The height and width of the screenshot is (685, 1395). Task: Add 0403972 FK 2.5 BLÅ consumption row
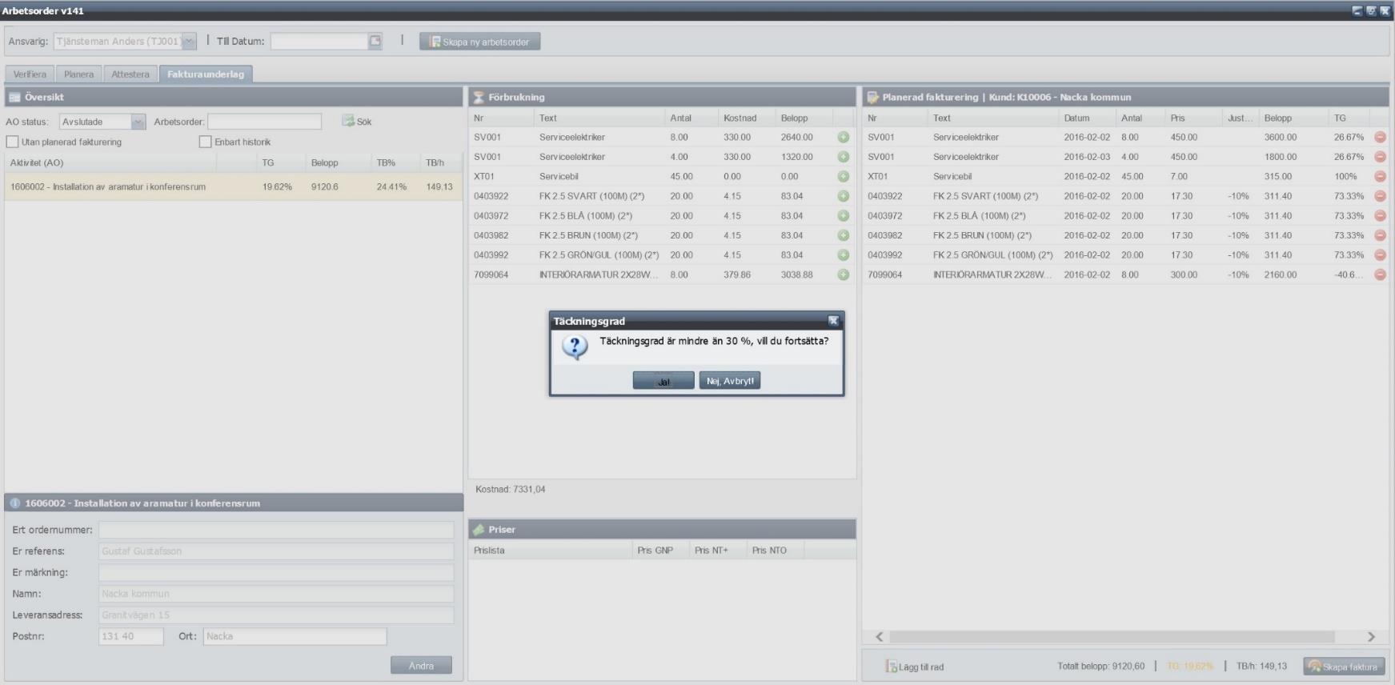tap(843, 215)
